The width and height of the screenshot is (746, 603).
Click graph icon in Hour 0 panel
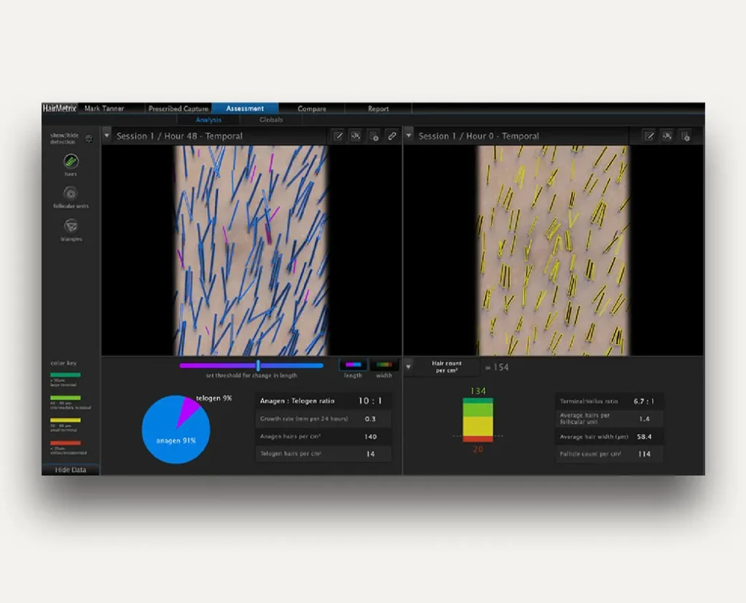point(667,136)
